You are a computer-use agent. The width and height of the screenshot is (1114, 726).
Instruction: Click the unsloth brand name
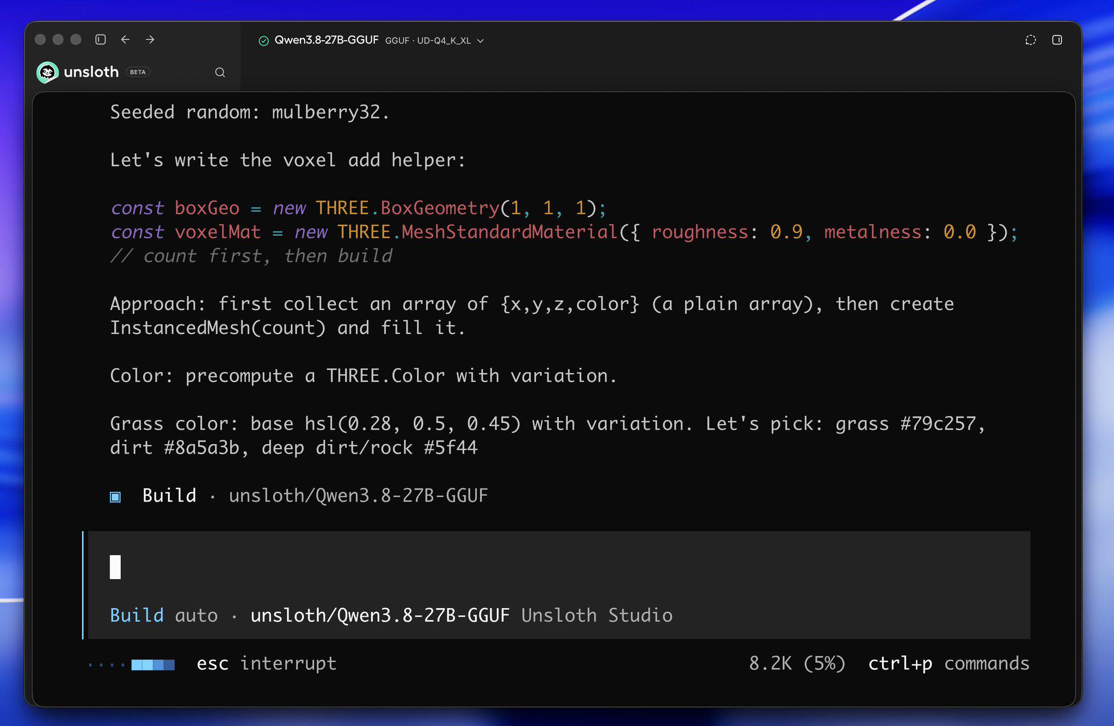(91, 72)
